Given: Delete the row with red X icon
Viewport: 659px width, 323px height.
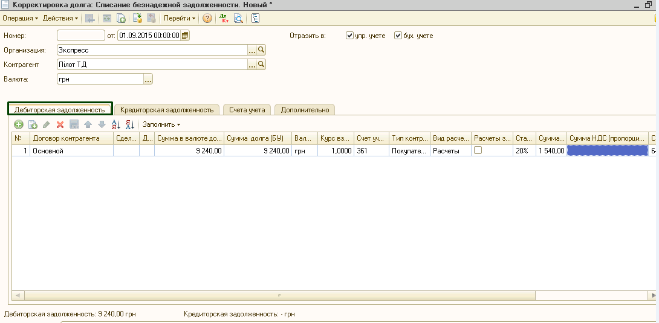Looking at the screenshot, I should point(60,124).
